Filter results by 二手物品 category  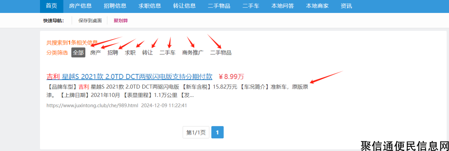pyautogui.click(x=221, y=53)
